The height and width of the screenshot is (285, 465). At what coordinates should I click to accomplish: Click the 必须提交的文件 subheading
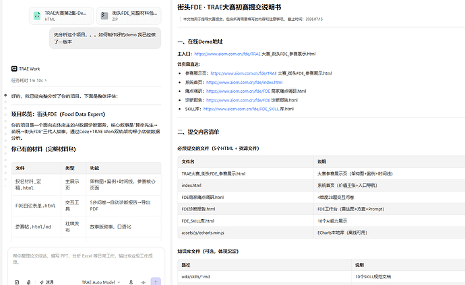click(x=218, y=149)
